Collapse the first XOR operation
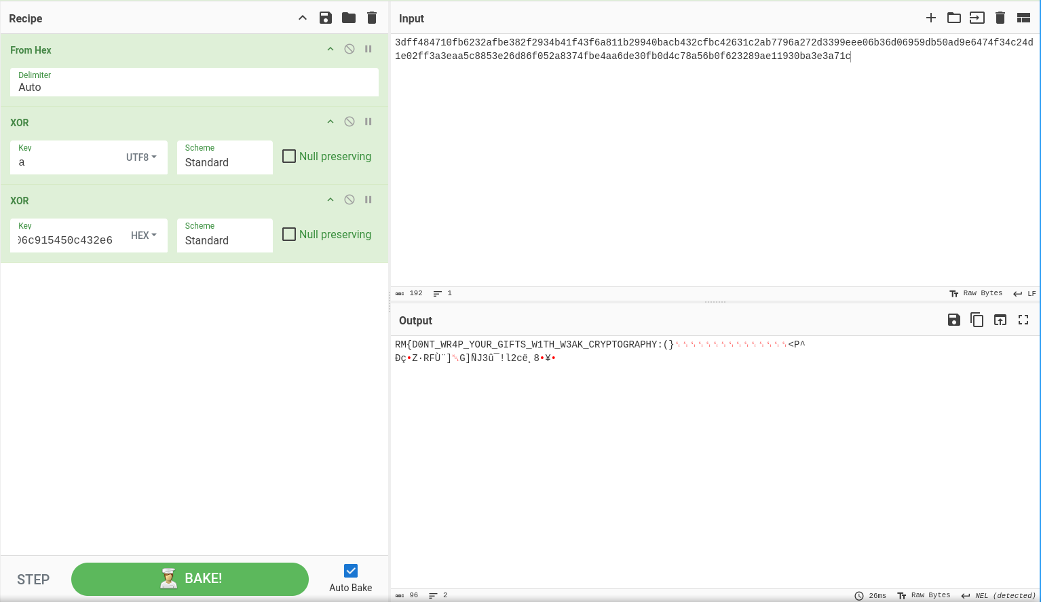Image resolution: width=1041 pixels, height=602 pixels. click(x=330, y=121)
